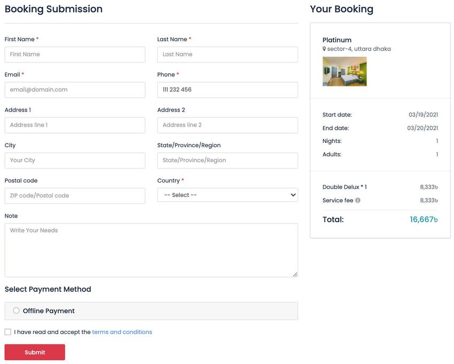Focus the ZIP code/Postal code field

pyautogui.click(x=75, y=195)
